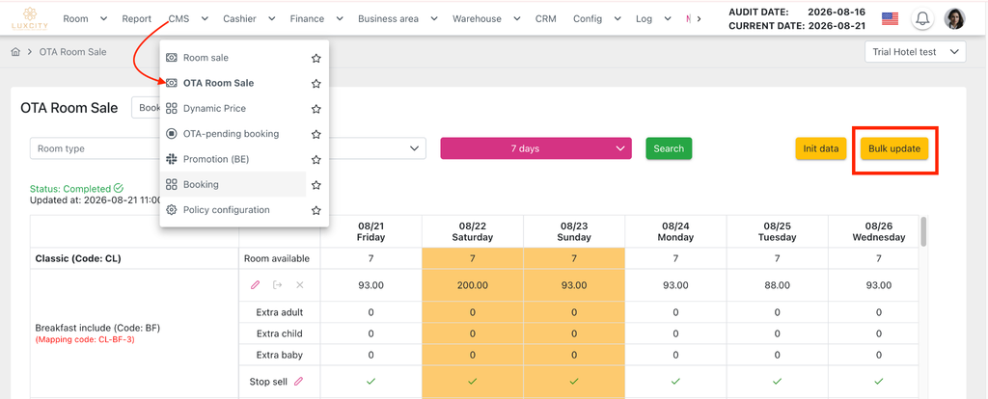The width and height of the screenshot is (988, 399).
Task: Click the green Search button
Action: tap(669, 148)
